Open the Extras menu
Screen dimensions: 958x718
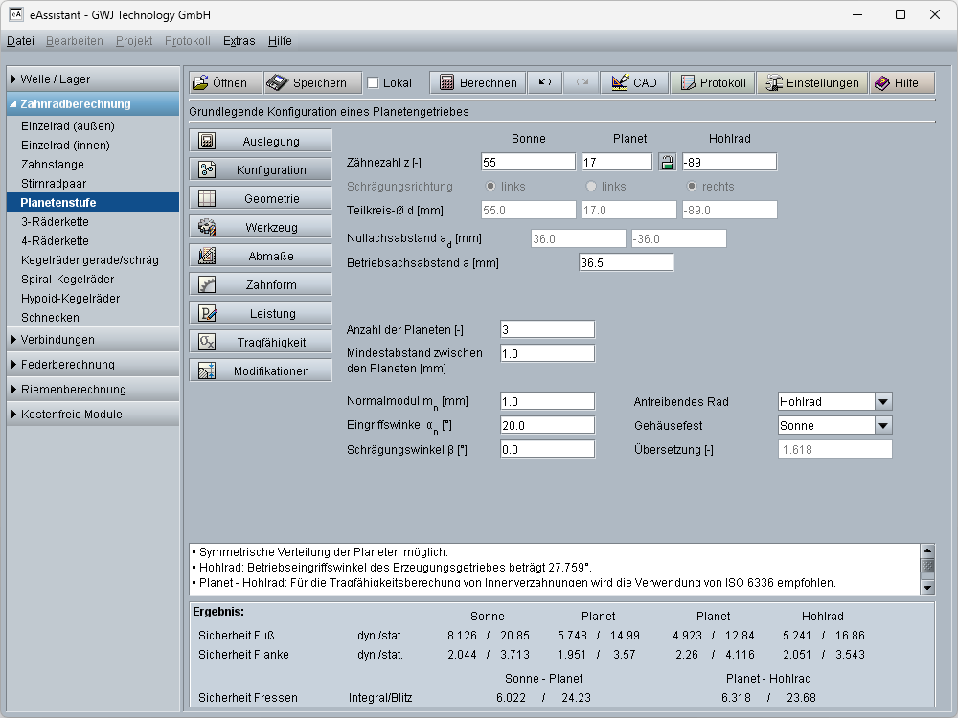point(239,41)
